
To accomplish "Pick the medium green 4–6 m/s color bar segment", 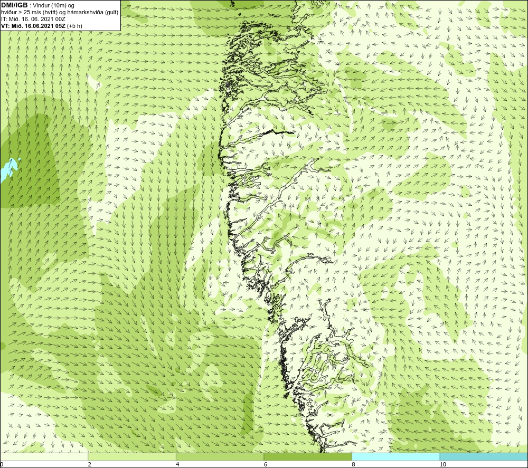I will click(220, 456).
